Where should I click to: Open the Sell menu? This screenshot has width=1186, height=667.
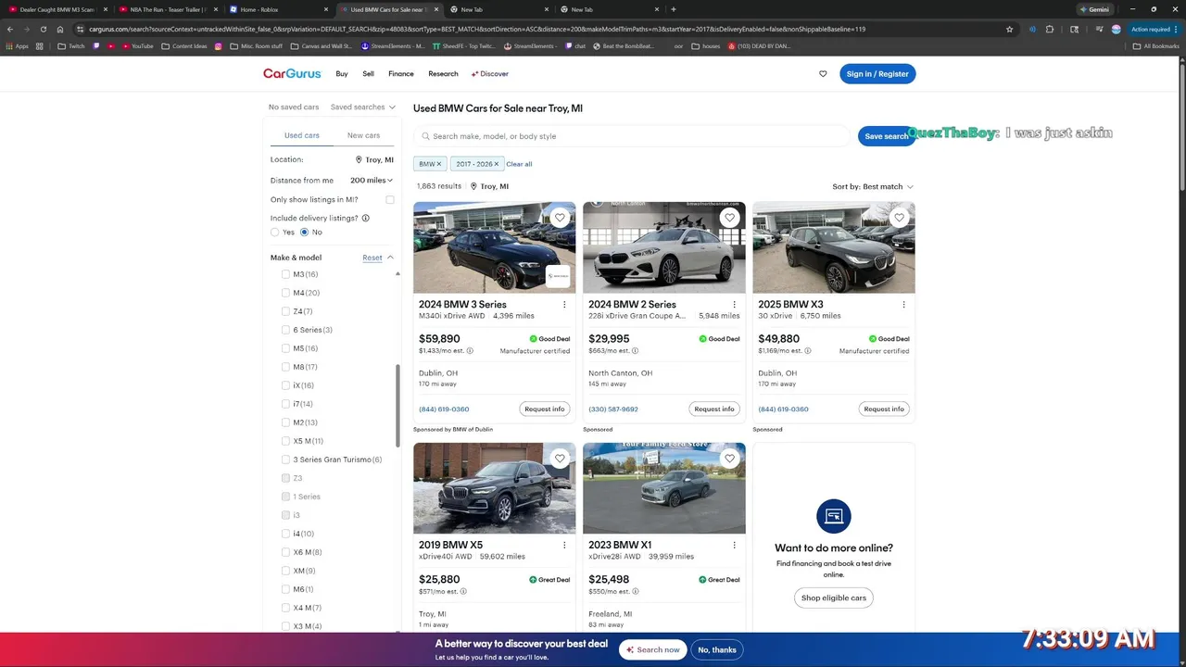368,74
